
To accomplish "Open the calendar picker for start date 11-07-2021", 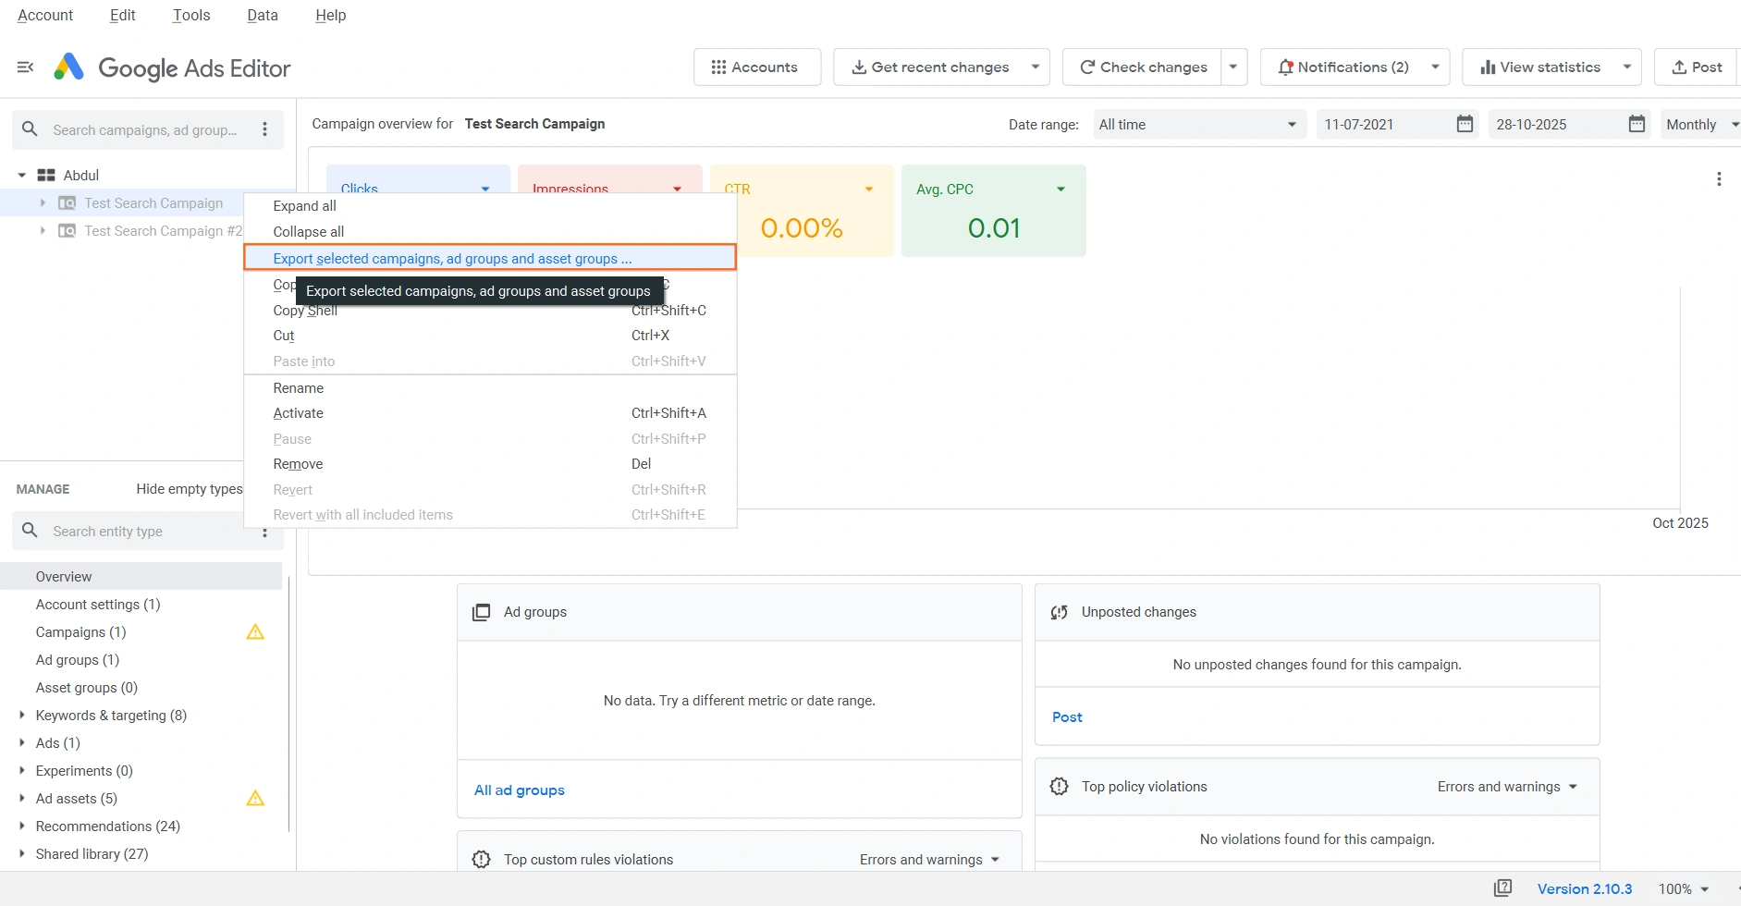I will tap(1465, 124).
